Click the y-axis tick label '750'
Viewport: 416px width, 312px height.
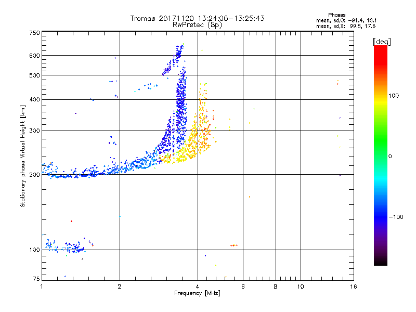(35, 33)
